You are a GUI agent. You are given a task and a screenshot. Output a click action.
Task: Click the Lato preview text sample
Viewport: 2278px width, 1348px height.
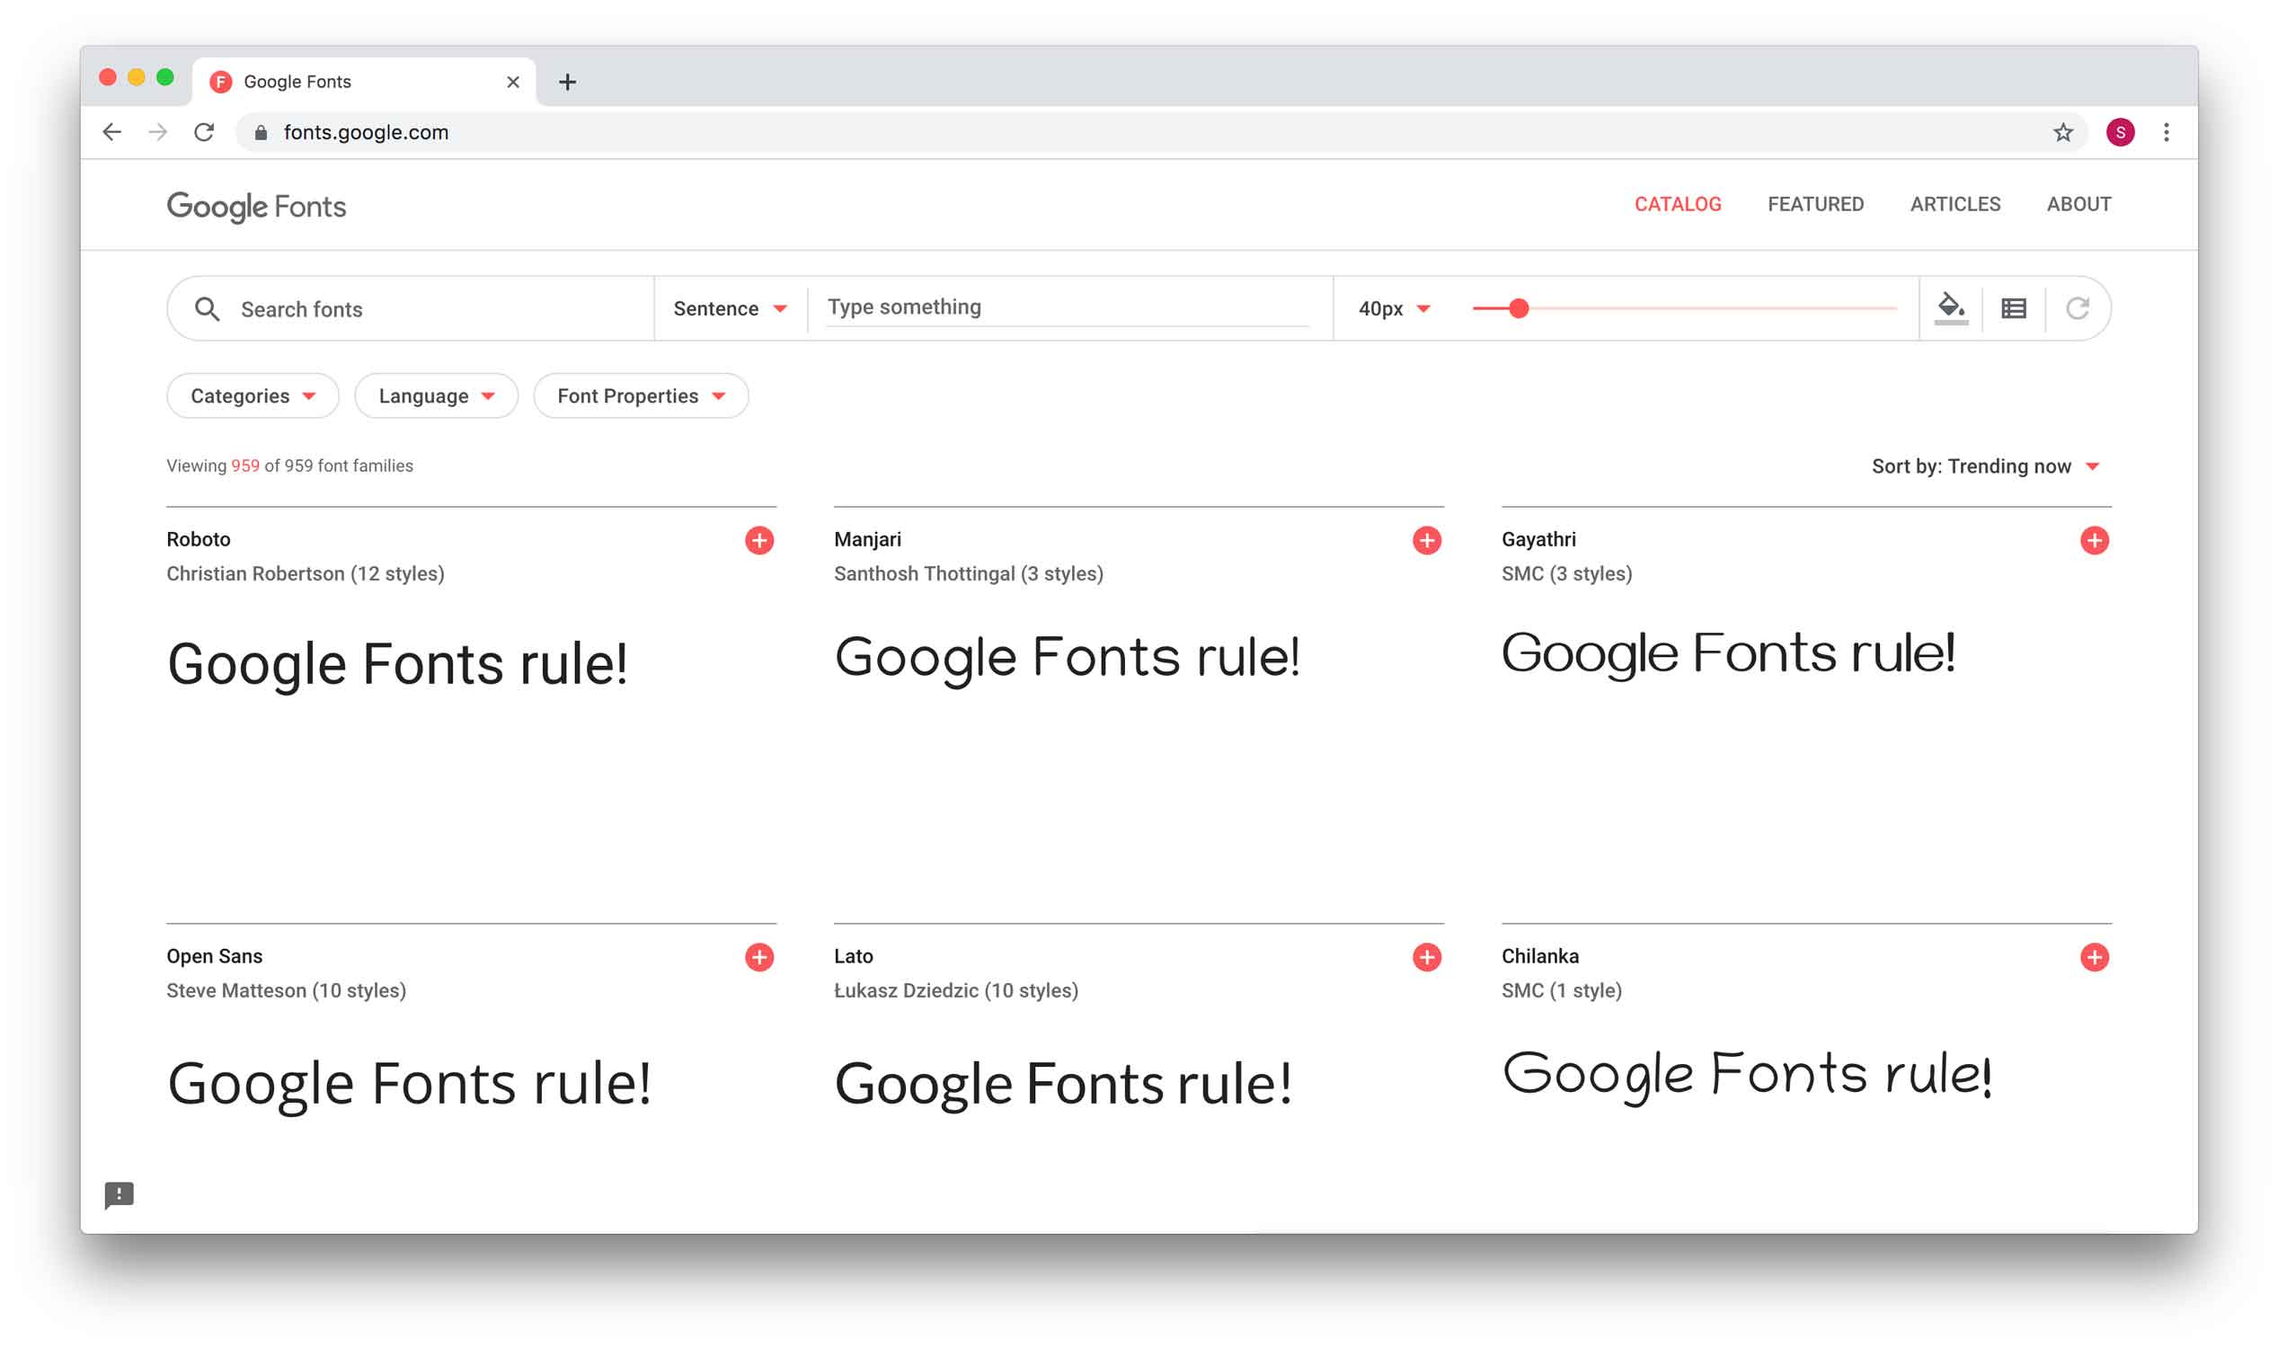point(1063,1085)
